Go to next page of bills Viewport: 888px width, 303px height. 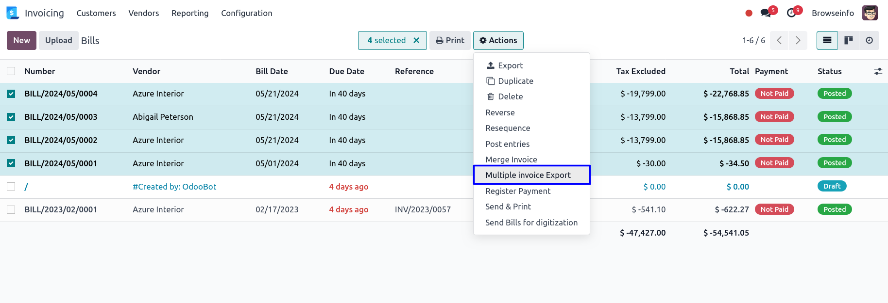click(798, 40)
